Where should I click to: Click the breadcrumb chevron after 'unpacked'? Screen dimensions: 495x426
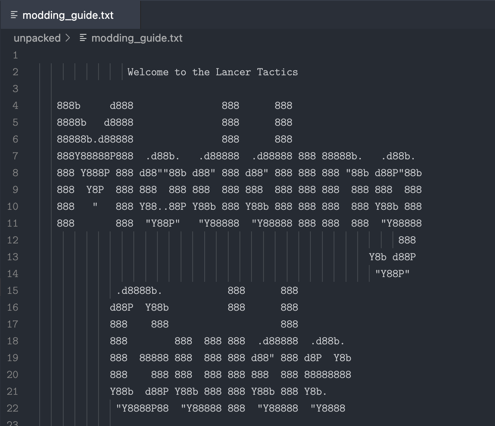pos(68,38)
